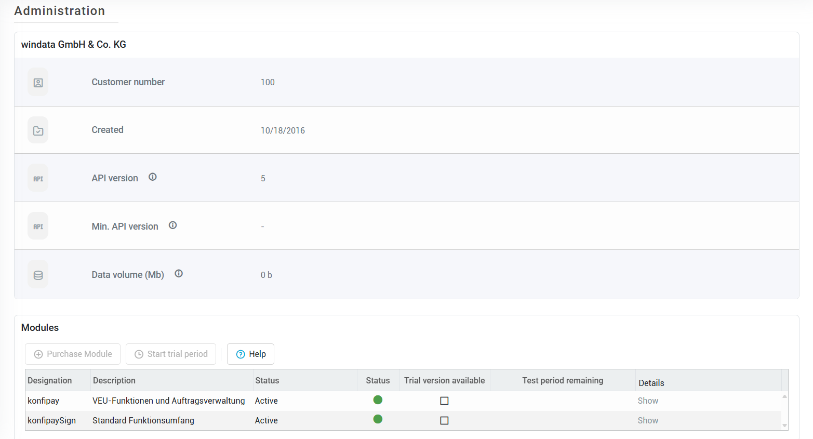Open info tooltip next to API version

coord(153,177)
